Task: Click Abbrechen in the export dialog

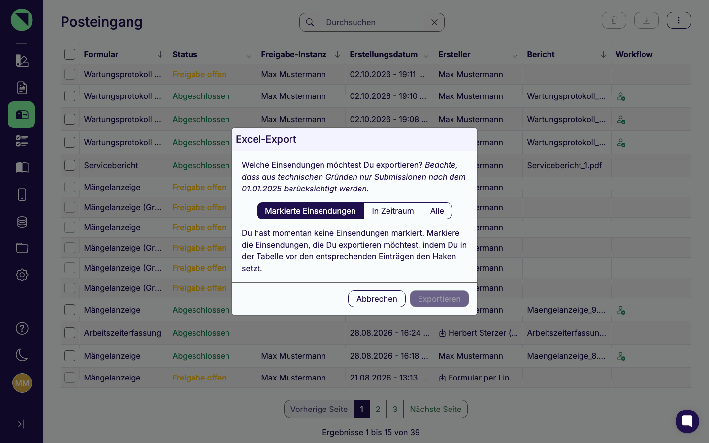Action: tap(377, 299)
